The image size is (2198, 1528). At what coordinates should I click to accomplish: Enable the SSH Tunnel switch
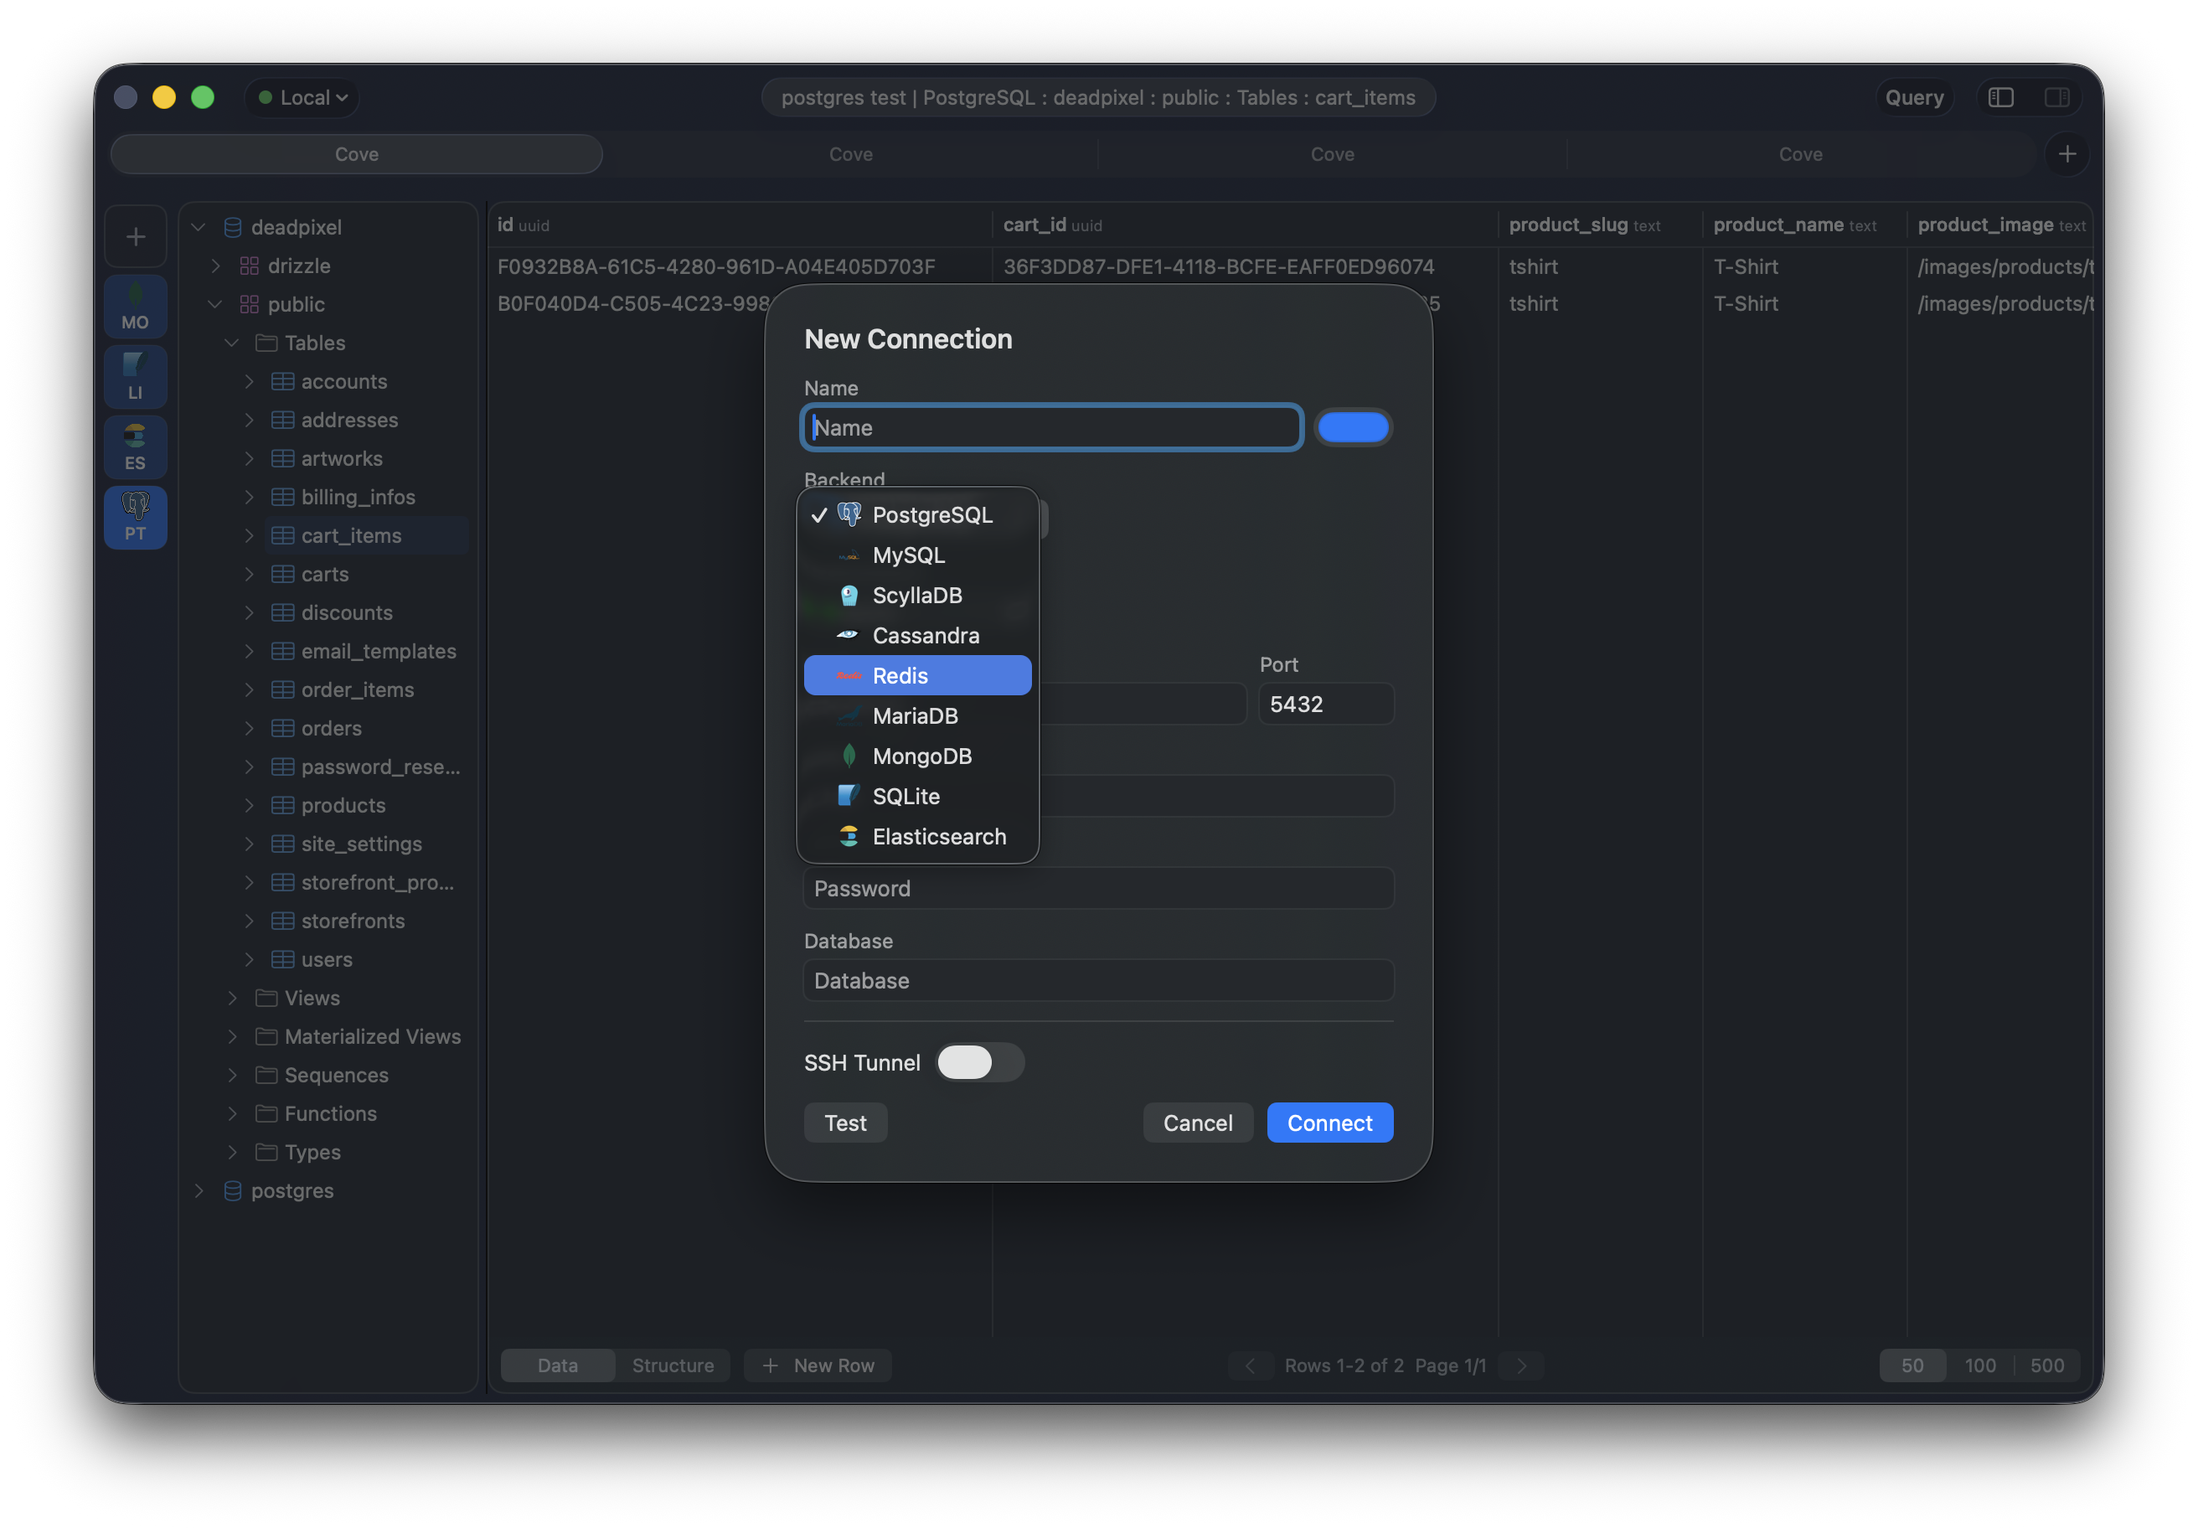[x=979, y=1063]
